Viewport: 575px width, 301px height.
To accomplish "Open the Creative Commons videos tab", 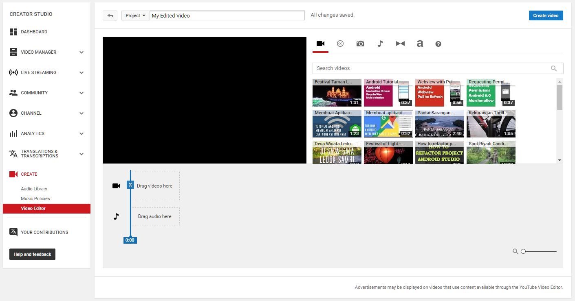I will coord(340,44).
